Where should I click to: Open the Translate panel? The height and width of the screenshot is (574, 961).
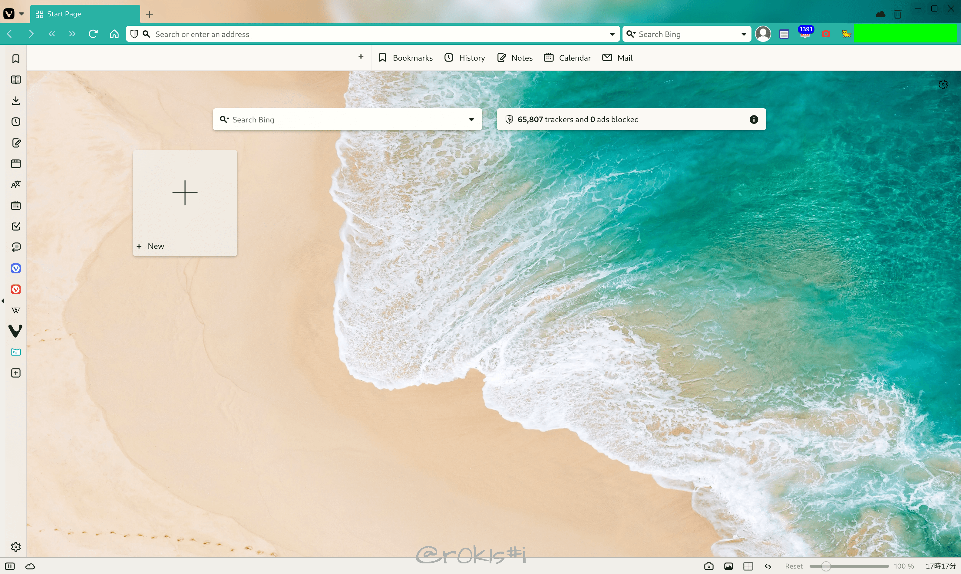pos(16,185)
